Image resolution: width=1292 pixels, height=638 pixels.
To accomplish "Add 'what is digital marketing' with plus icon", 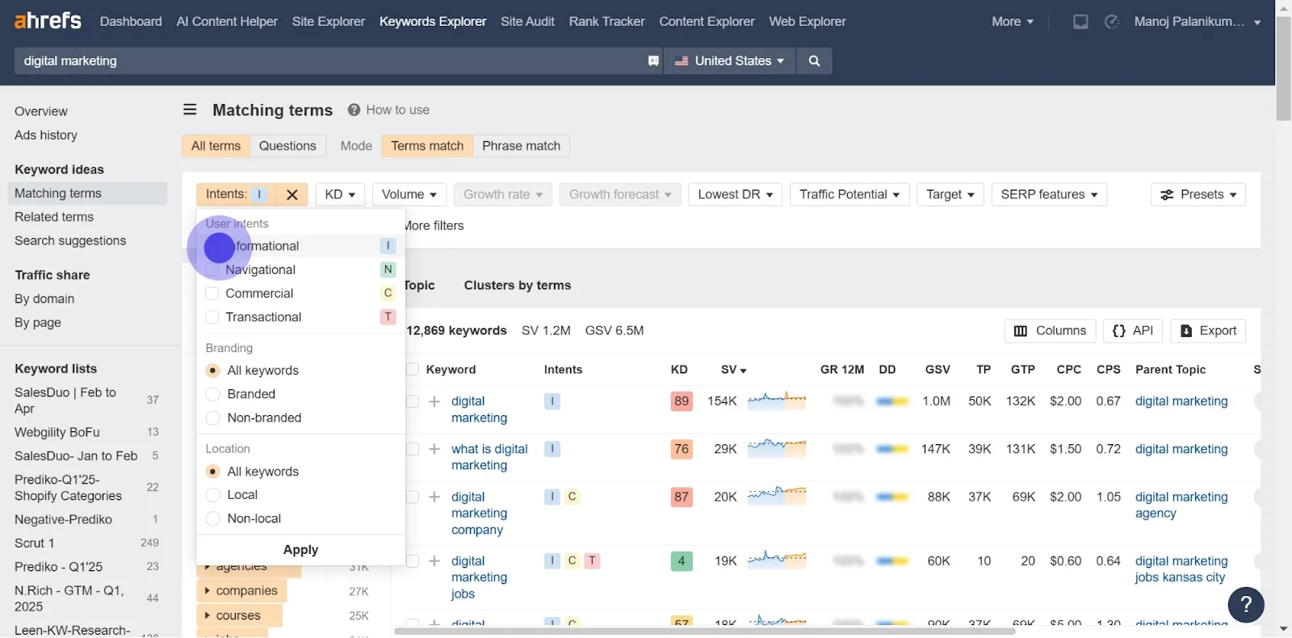I will [434, 449].
